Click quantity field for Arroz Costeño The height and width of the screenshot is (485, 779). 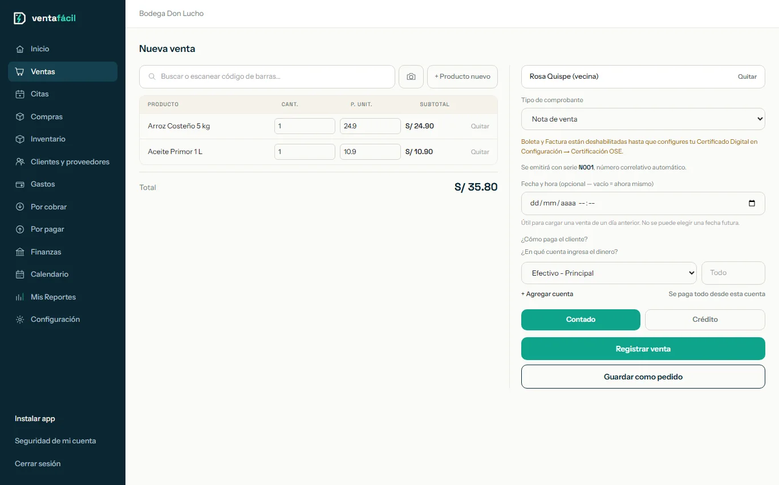click(x=305, y=126)
